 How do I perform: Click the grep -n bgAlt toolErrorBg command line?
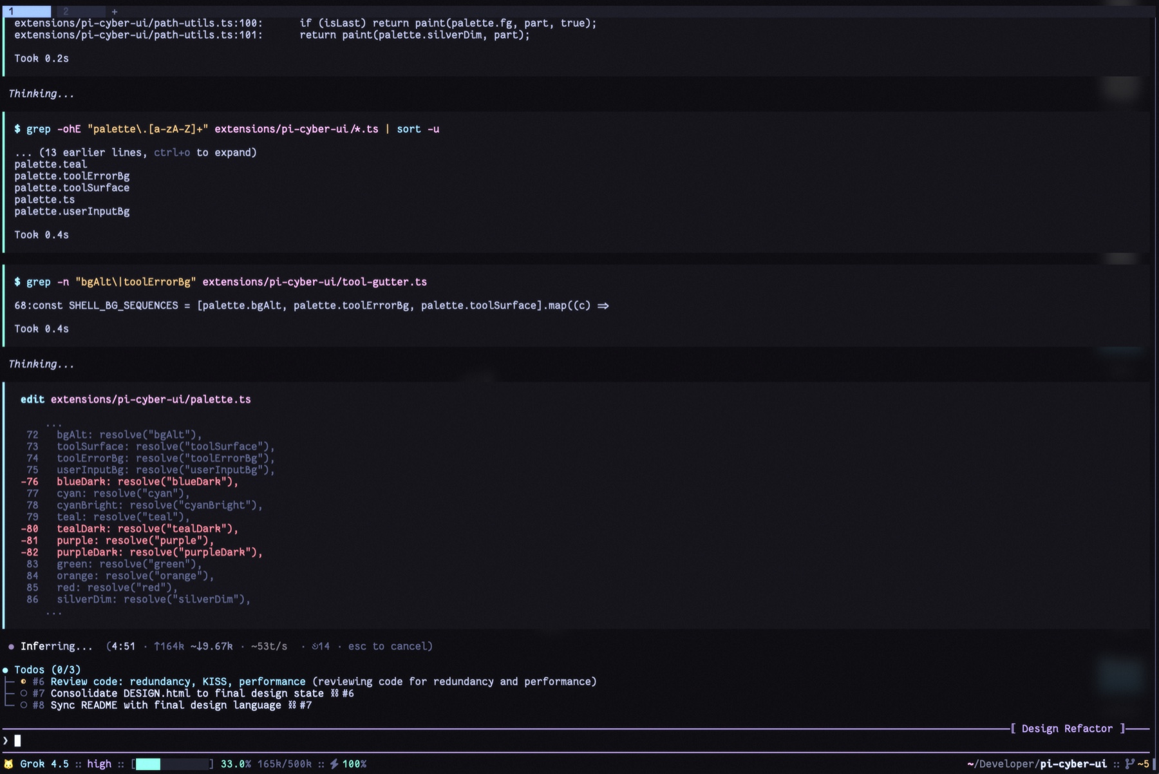220,282
